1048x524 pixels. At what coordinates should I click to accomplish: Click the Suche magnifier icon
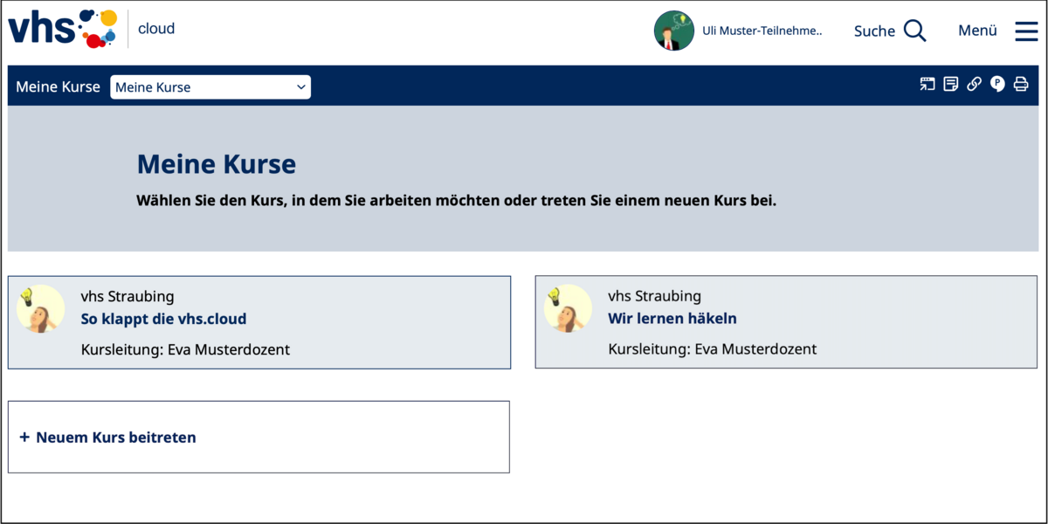point(915,31)
